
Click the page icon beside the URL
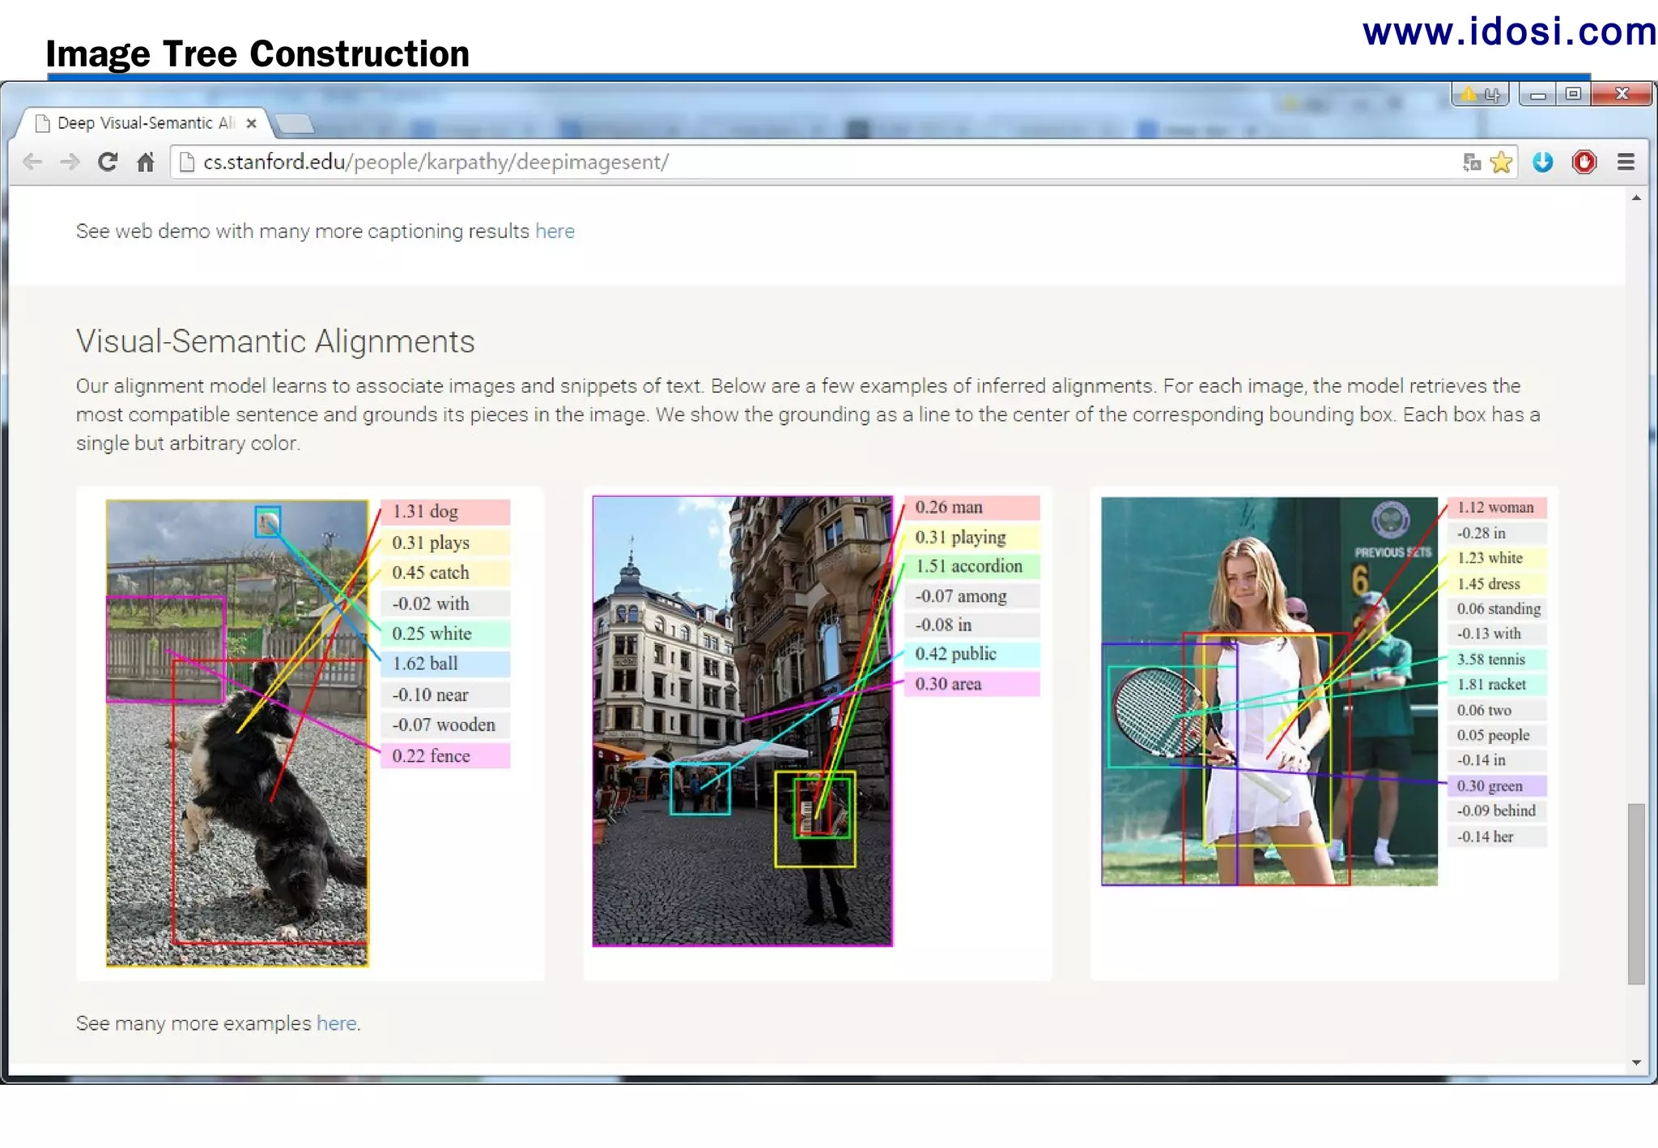(x=187, y=163)
